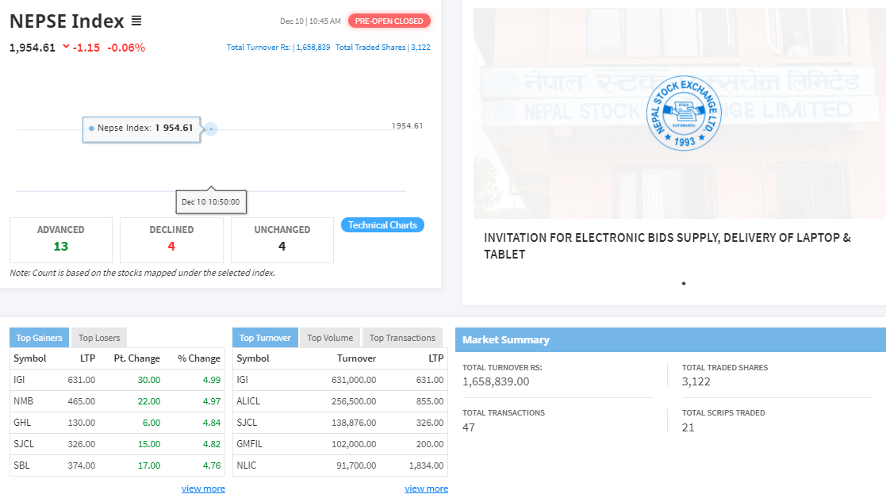Click the Total Traded Shares 3,122 header text

(x=382, y=48)
